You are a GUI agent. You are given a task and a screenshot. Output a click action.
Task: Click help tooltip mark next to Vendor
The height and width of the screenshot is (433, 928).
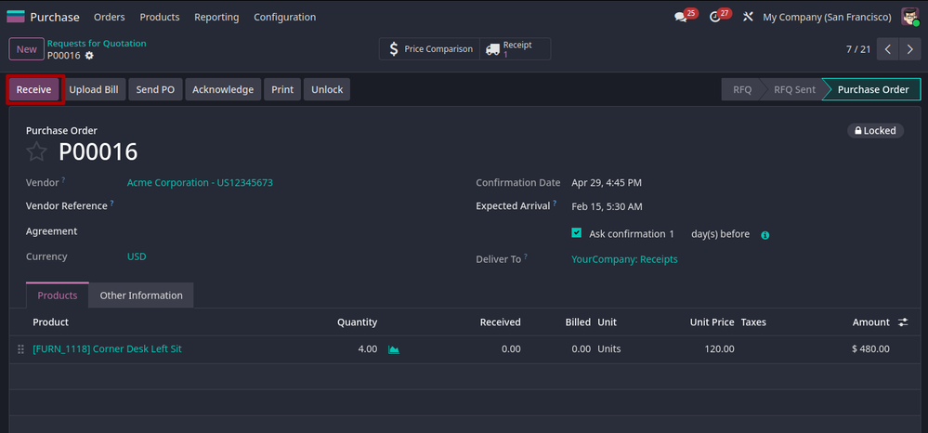(63, 180)
